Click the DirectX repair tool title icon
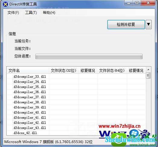This screenshot has height=147, width=158. pos(5,4)
